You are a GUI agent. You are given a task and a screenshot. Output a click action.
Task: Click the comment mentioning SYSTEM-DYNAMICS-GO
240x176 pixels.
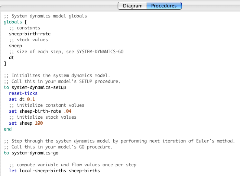point(66,52)
